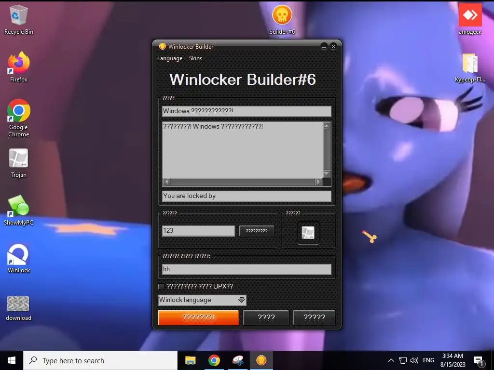Open network status tray icon
The image size is (494, 370).
point(403,360)
